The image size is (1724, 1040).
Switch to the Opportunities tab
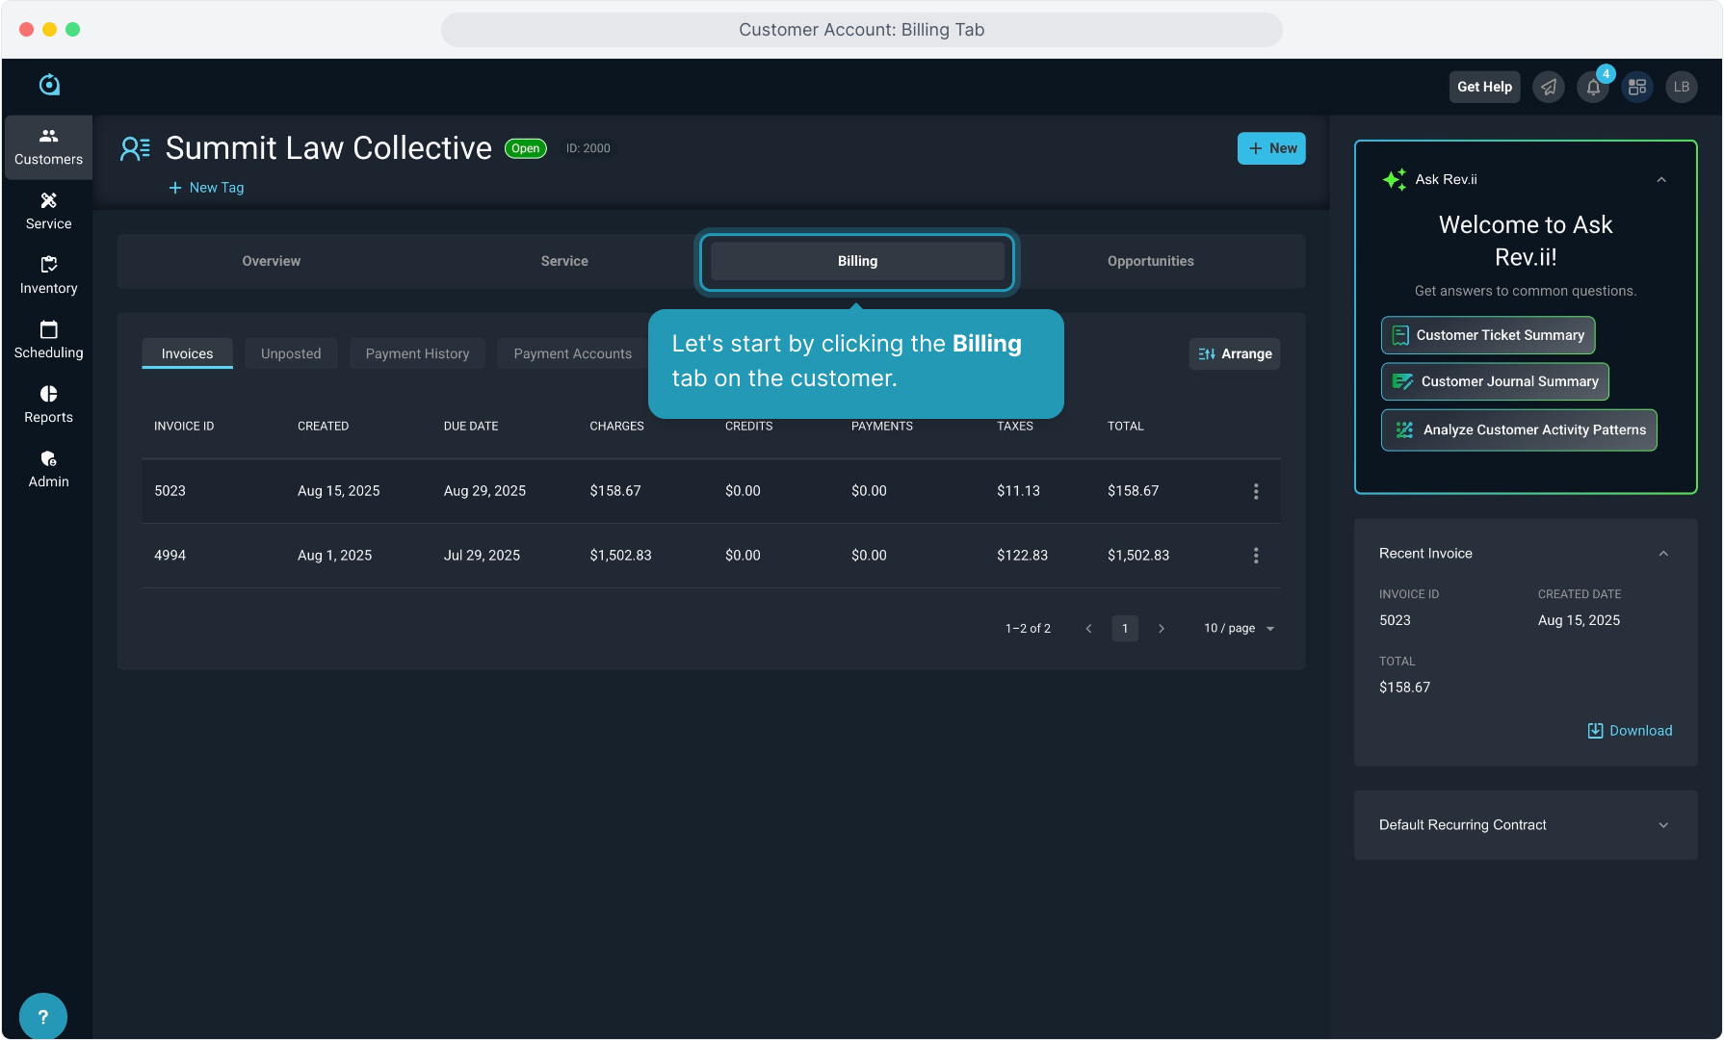1150,261
